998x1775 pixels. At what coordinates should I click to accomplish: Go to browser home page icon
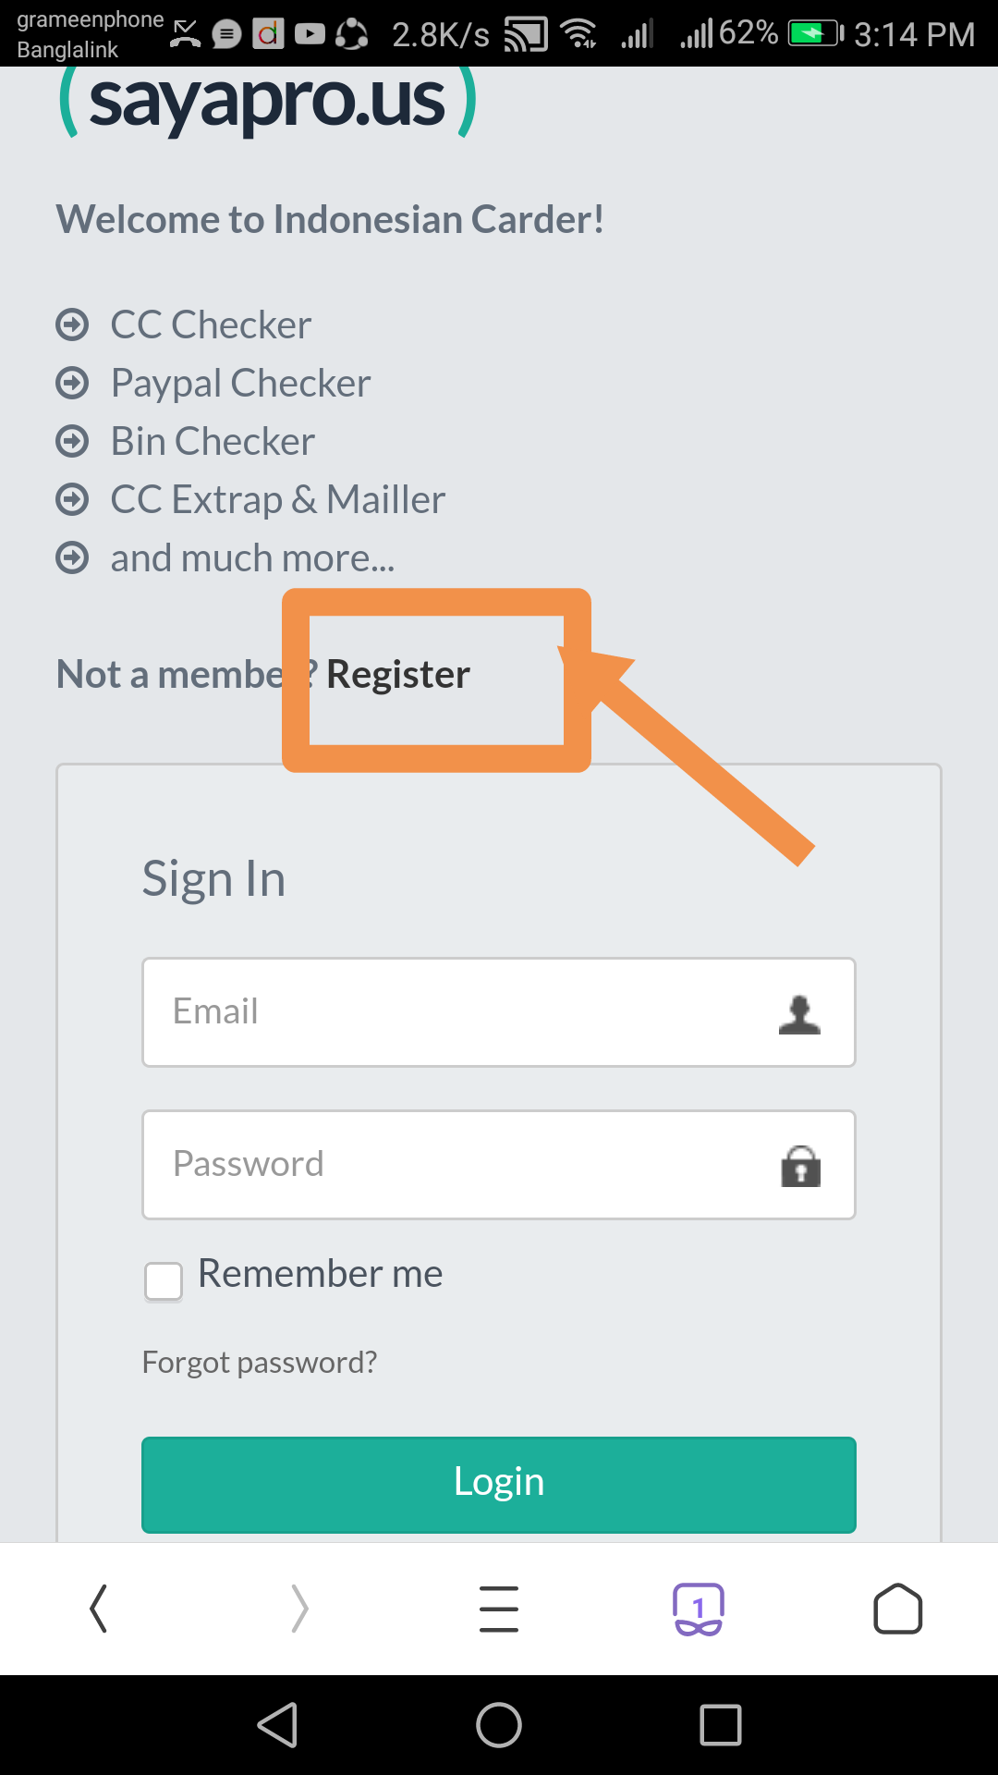coord(897,1609)
